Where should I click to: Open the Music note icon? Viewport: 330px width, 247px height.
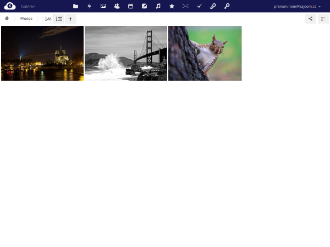pyautogui.click(x=158, y=6)
